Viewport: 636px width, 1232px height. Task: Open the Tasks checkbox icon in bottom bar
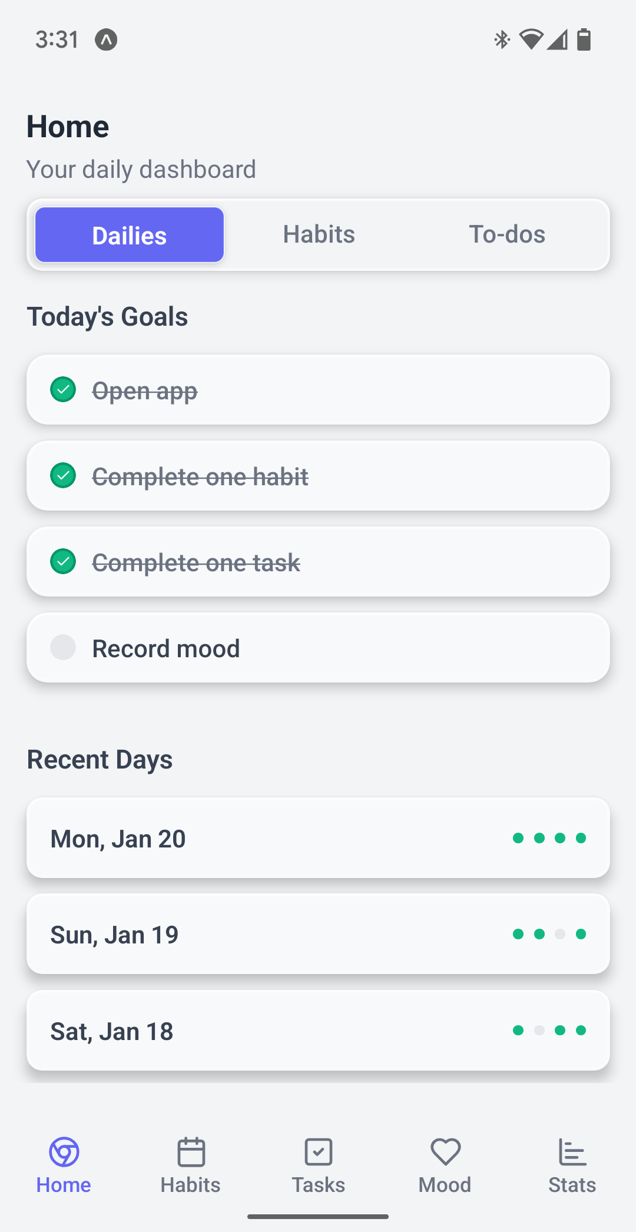[x=318, y=1152]
